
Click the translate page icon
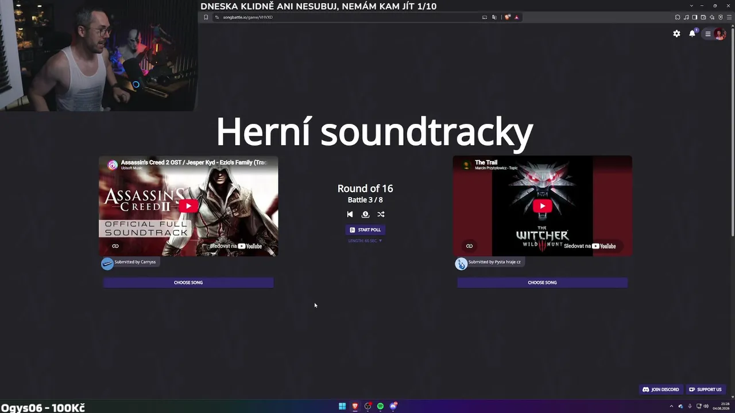pos(494,17)
